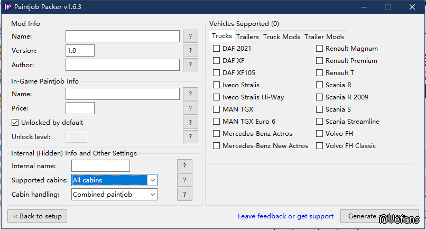426x230 pixels.
Task: Tick the Scania S checkbox
Action: coord(320,109)
